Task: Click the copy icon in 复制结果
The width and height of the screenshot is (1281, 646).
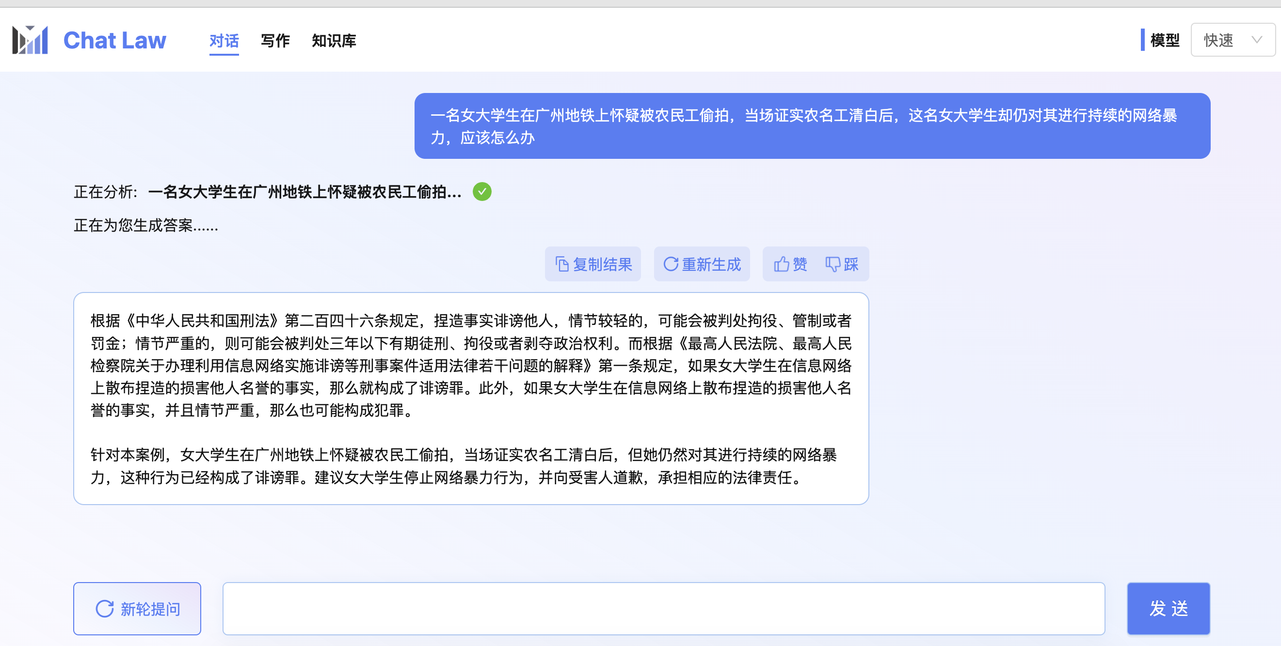Action: (562, 264)
